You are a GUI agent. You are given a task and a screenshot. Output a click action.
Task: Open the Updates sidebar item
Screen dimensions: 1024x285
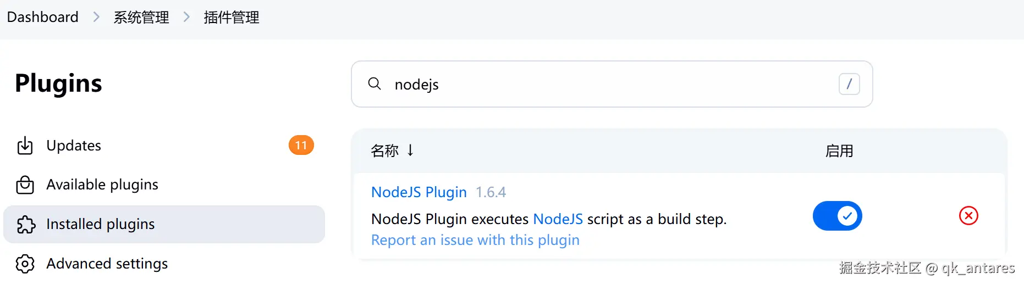pos(74,146)
